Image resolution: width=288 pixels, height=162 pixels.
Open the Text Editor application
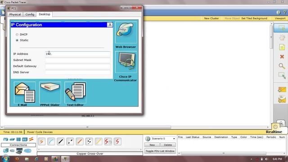pos(75,92)
